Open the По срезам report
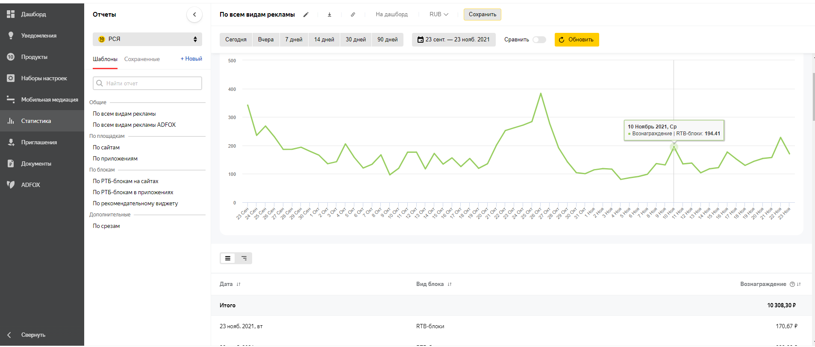Screen dimensions: 815x347 (x=106, y=226)
